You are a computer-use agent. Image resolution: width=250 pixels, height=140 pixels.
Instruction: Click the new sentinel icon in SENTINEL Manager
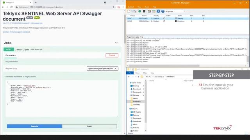129,11
